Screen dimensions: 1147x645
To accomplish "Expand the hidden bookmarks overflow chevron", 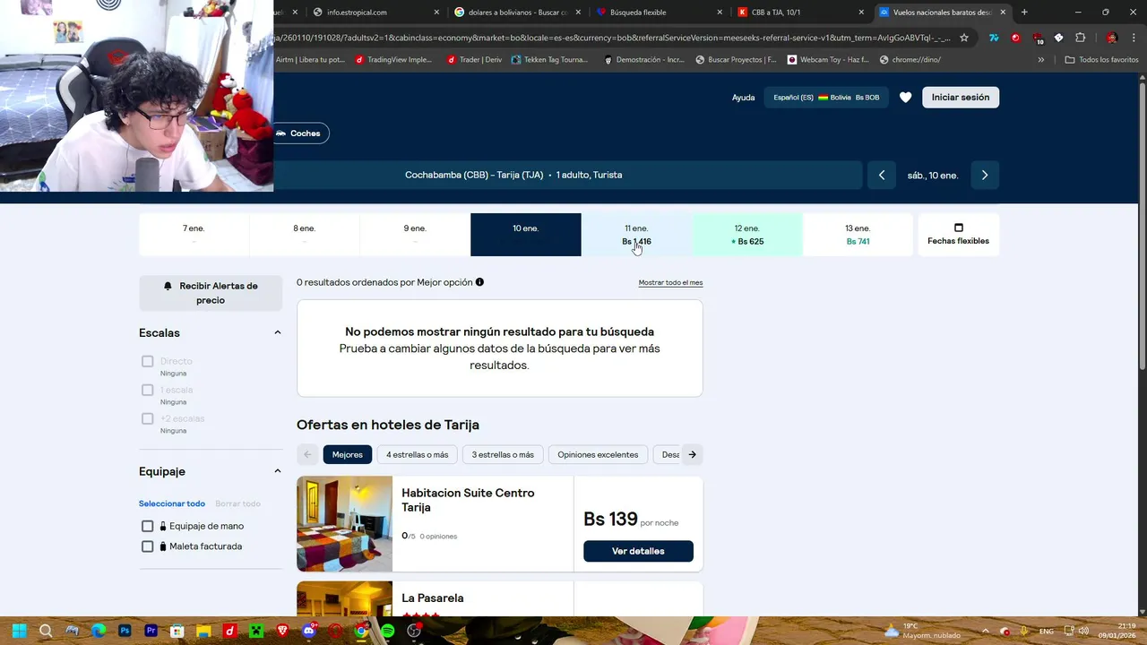I will tap(1040, 59).
